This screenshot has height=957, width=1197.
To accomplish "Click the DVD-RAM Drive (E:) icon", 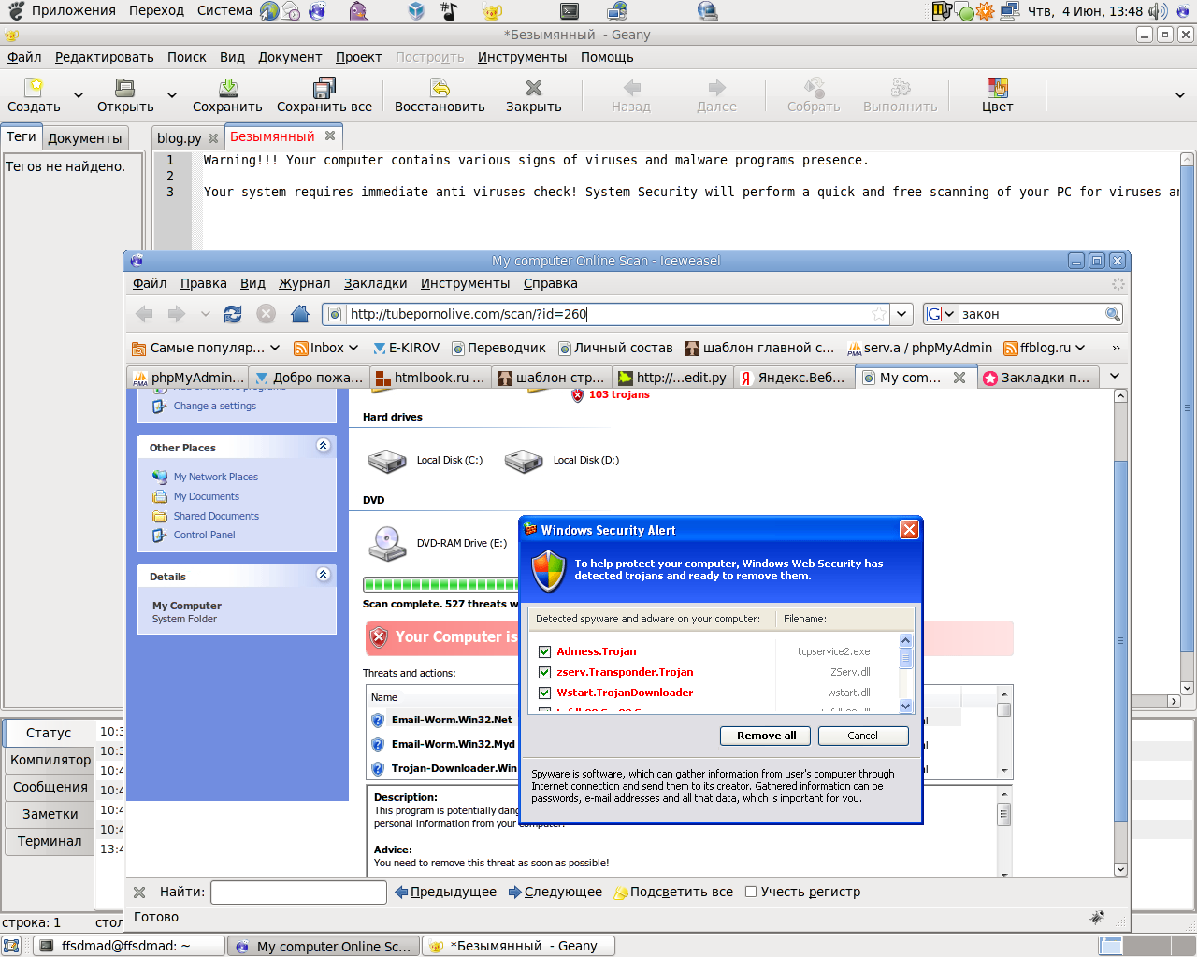I will coord(387,543).
